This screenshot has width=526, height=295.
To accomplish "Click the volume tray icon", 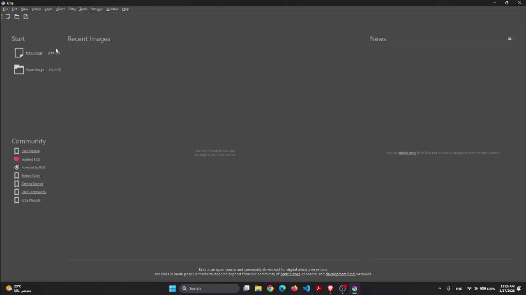I will (x=476, y=288).
